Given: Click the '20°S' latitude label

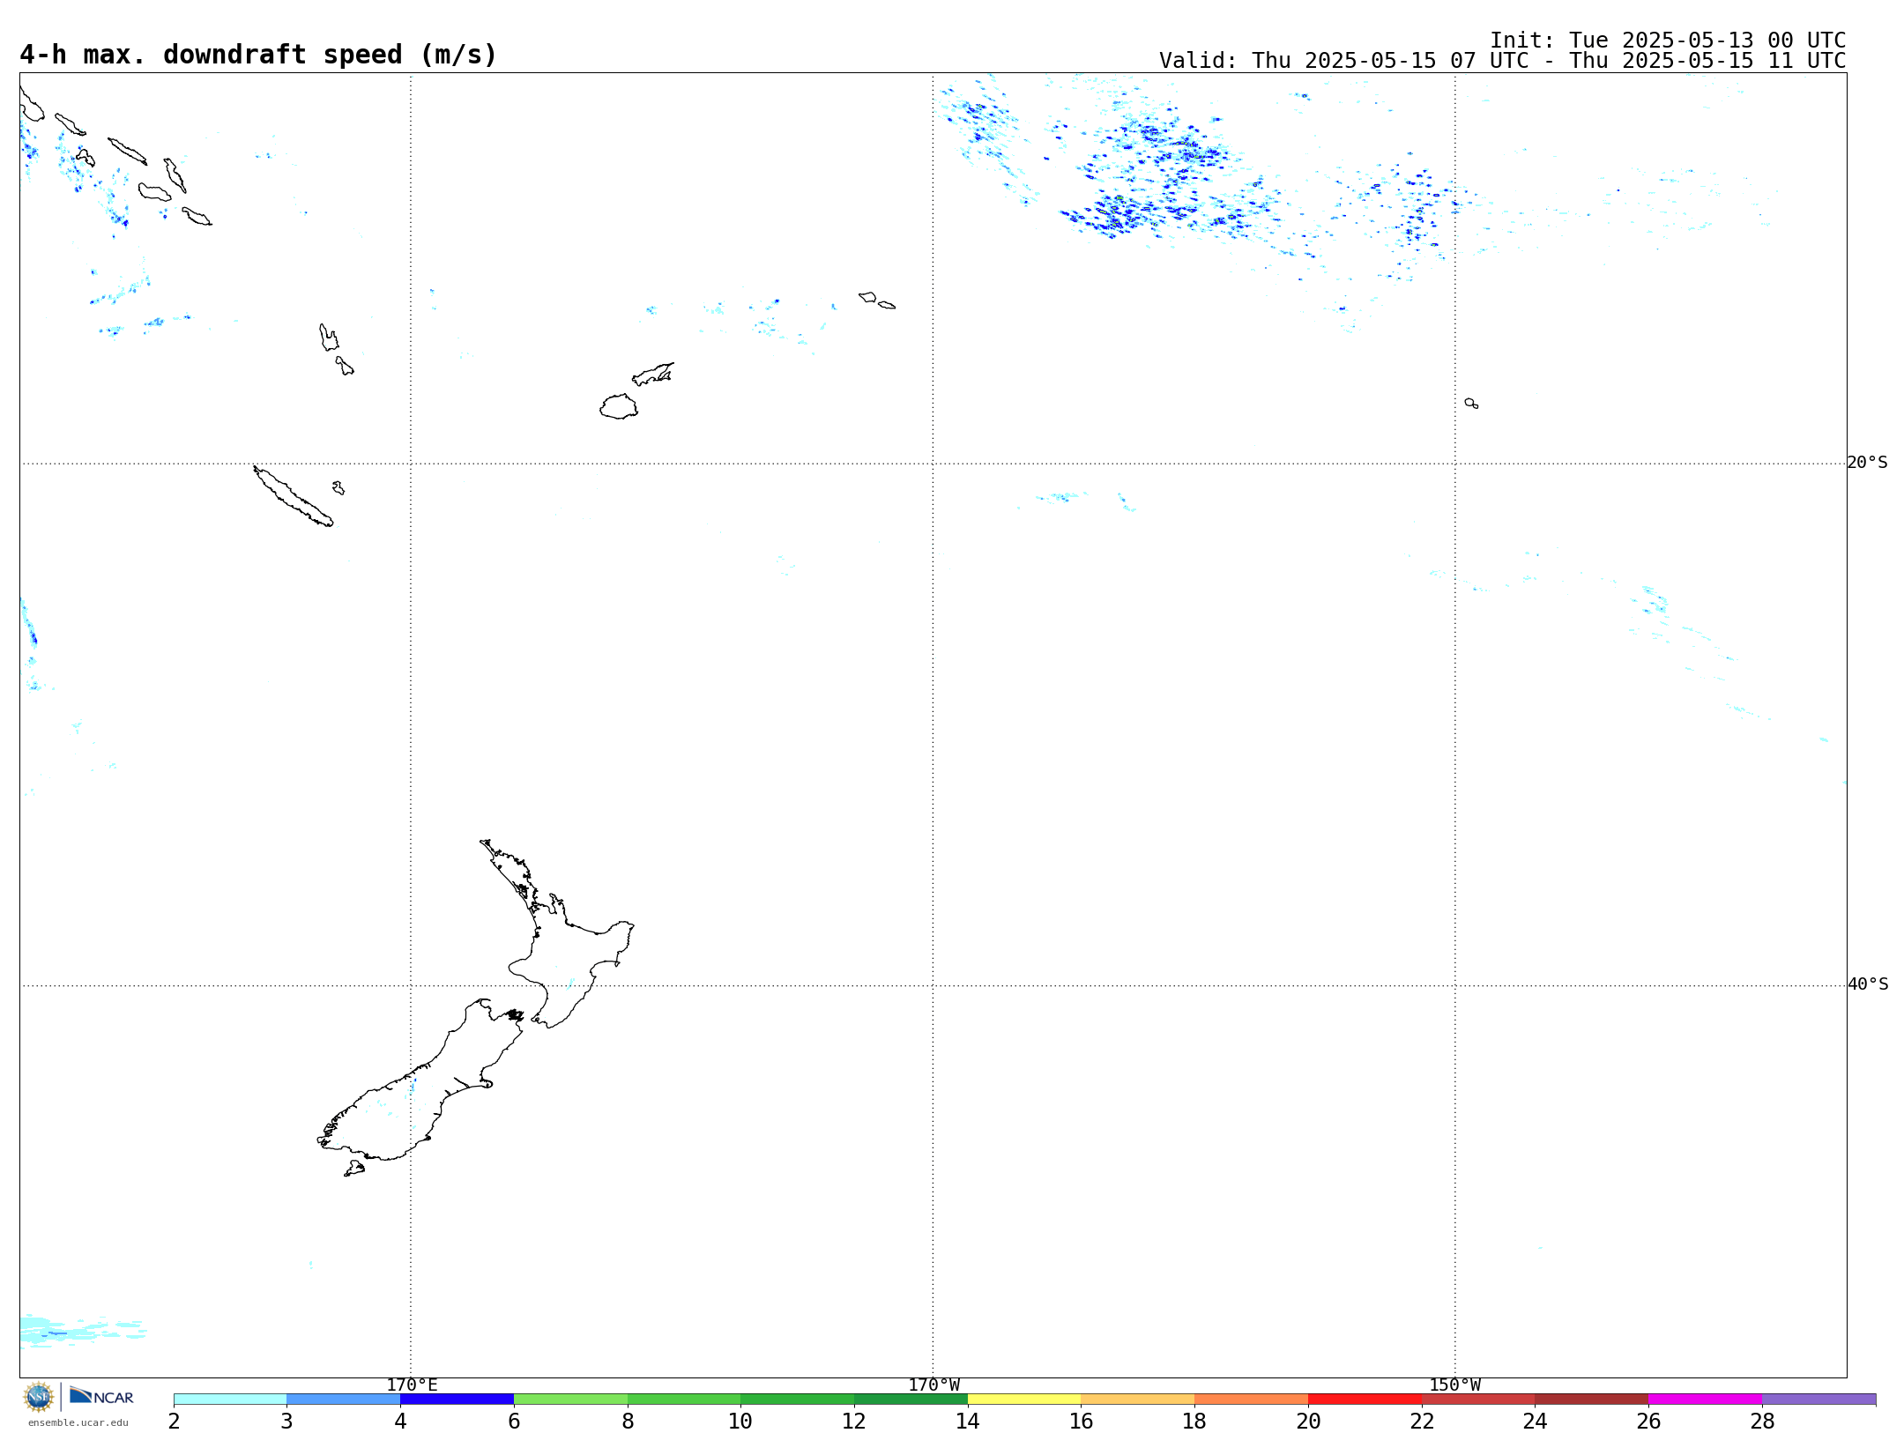Looking at the screenshot, I should [1867, 463].
